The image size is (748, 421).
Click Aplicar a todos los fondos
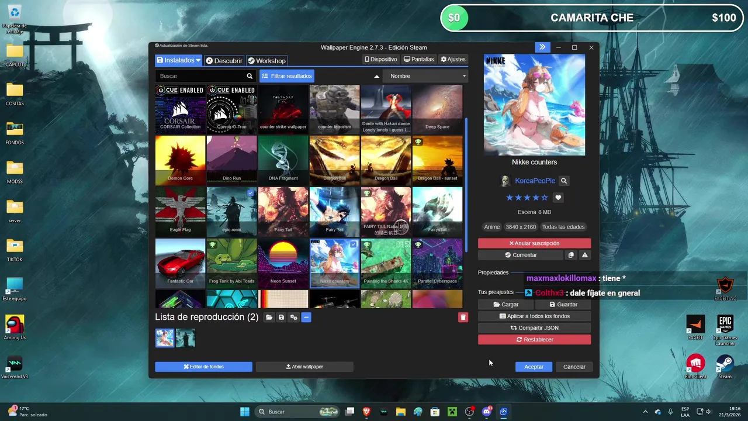(x=534, y=316)
